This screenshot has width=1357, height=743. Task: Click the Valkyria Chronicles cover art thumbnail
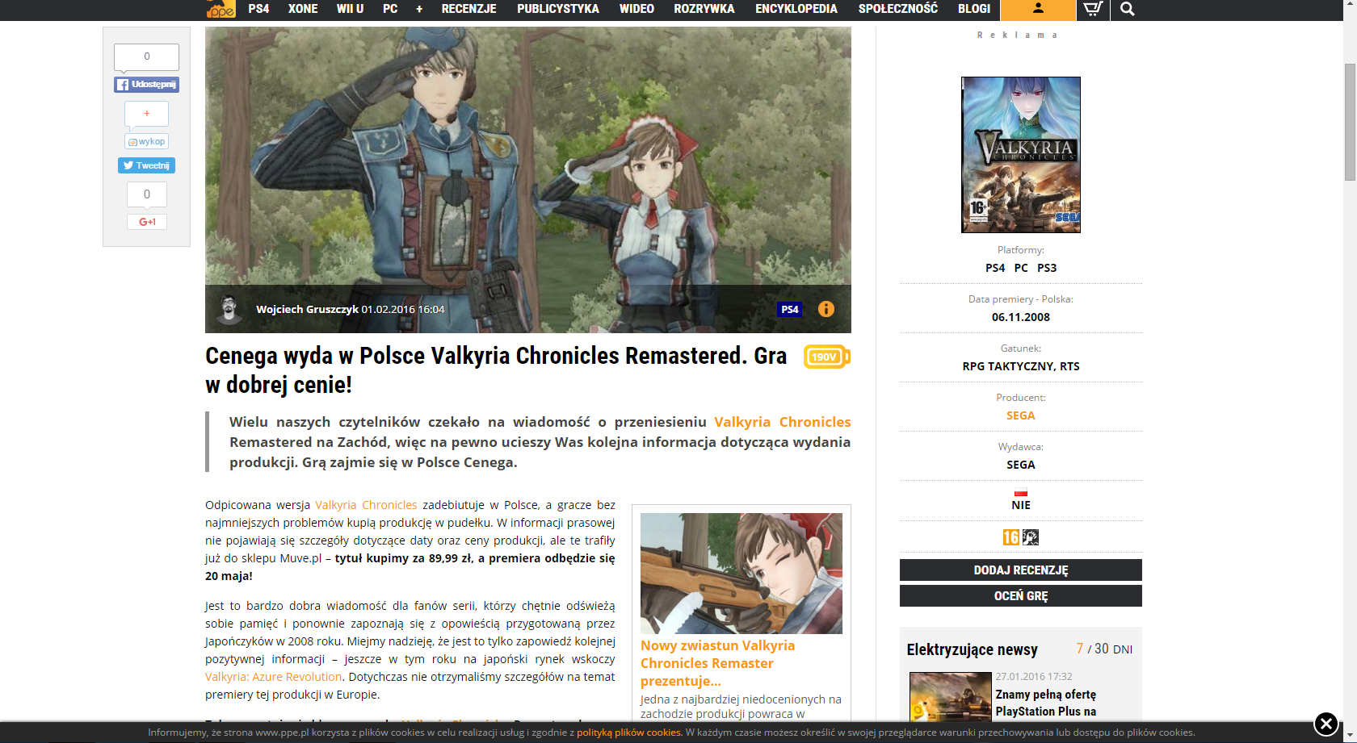pos(1020,155)
